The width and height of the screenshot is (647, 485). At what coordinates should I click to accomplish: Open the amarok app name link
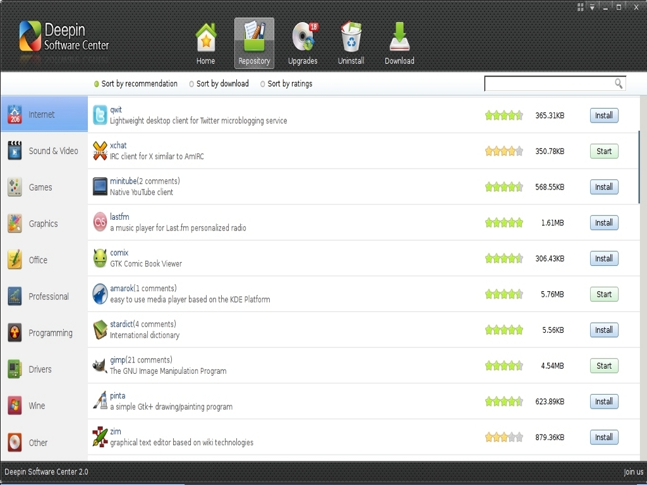122,288
